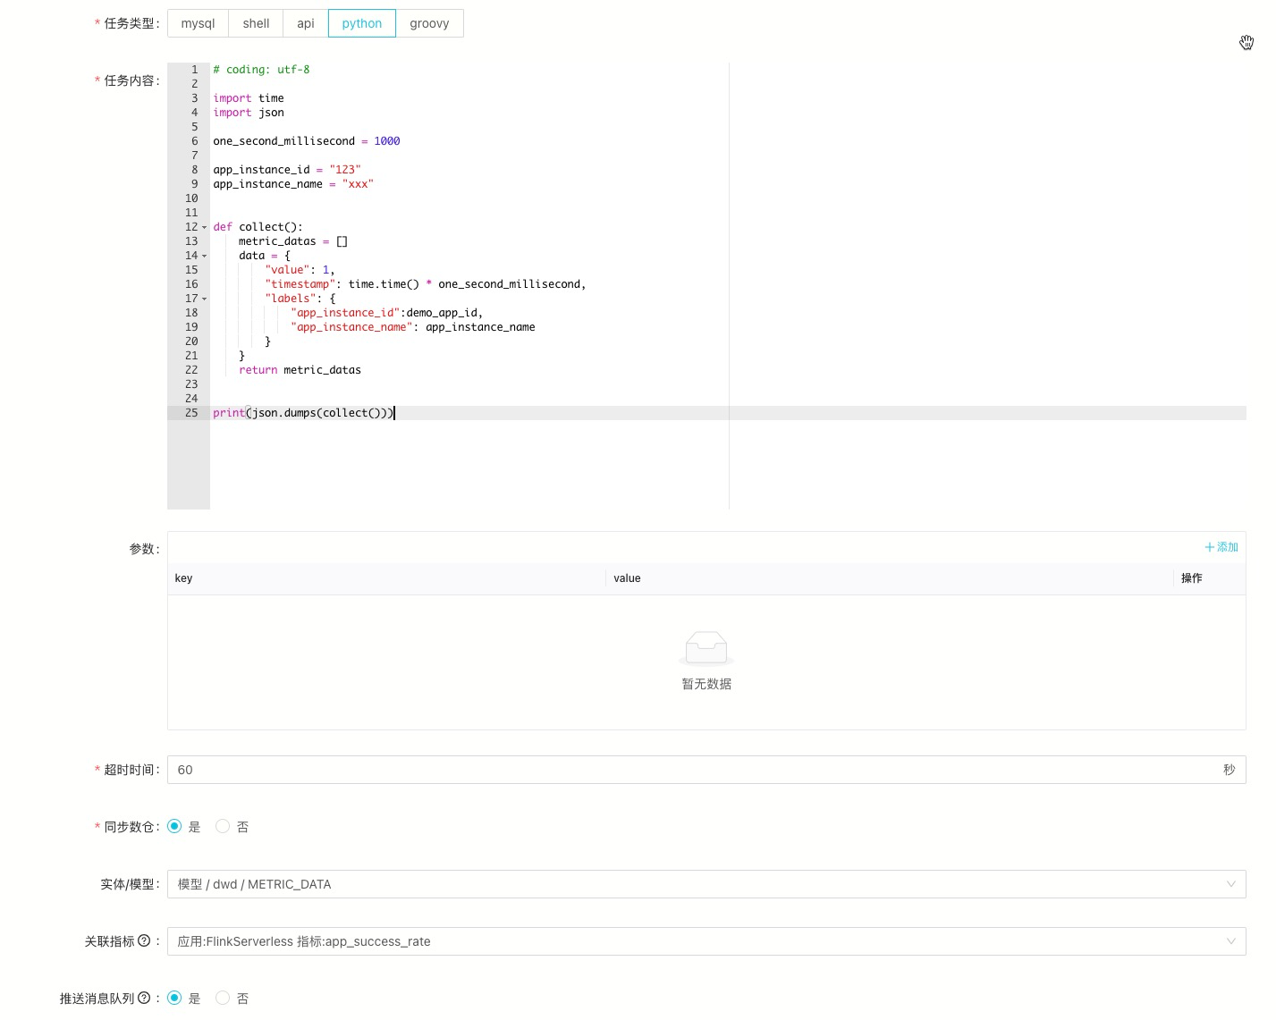Choose the api task type
1276x1020 pixels.
point(306,23)
